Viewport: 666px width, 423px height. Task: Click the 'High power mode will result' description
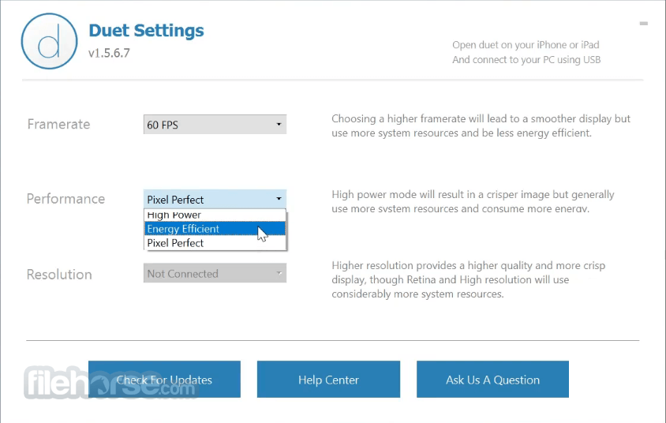coord(473,202)
